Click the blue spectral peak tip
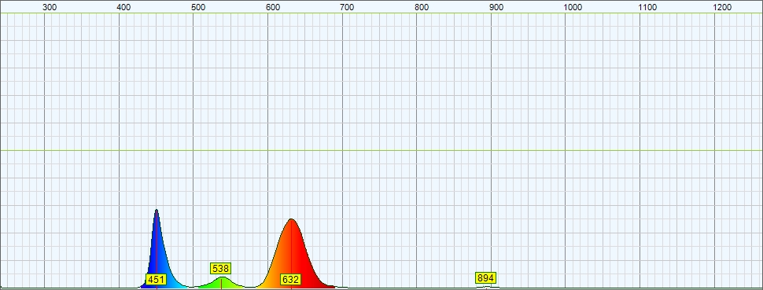Viewport: 763px width, 290px height. click(157, 211)
